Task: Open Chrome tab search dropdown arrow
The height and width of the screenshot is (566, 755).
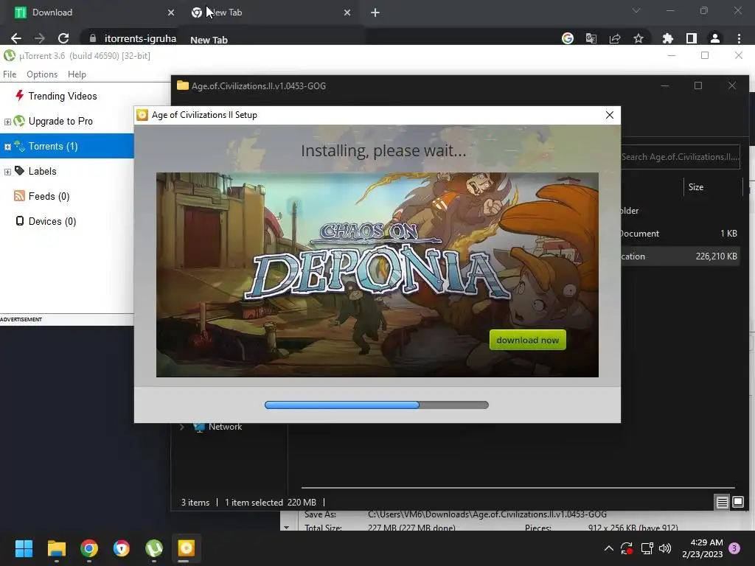Action: pos(636,10)
